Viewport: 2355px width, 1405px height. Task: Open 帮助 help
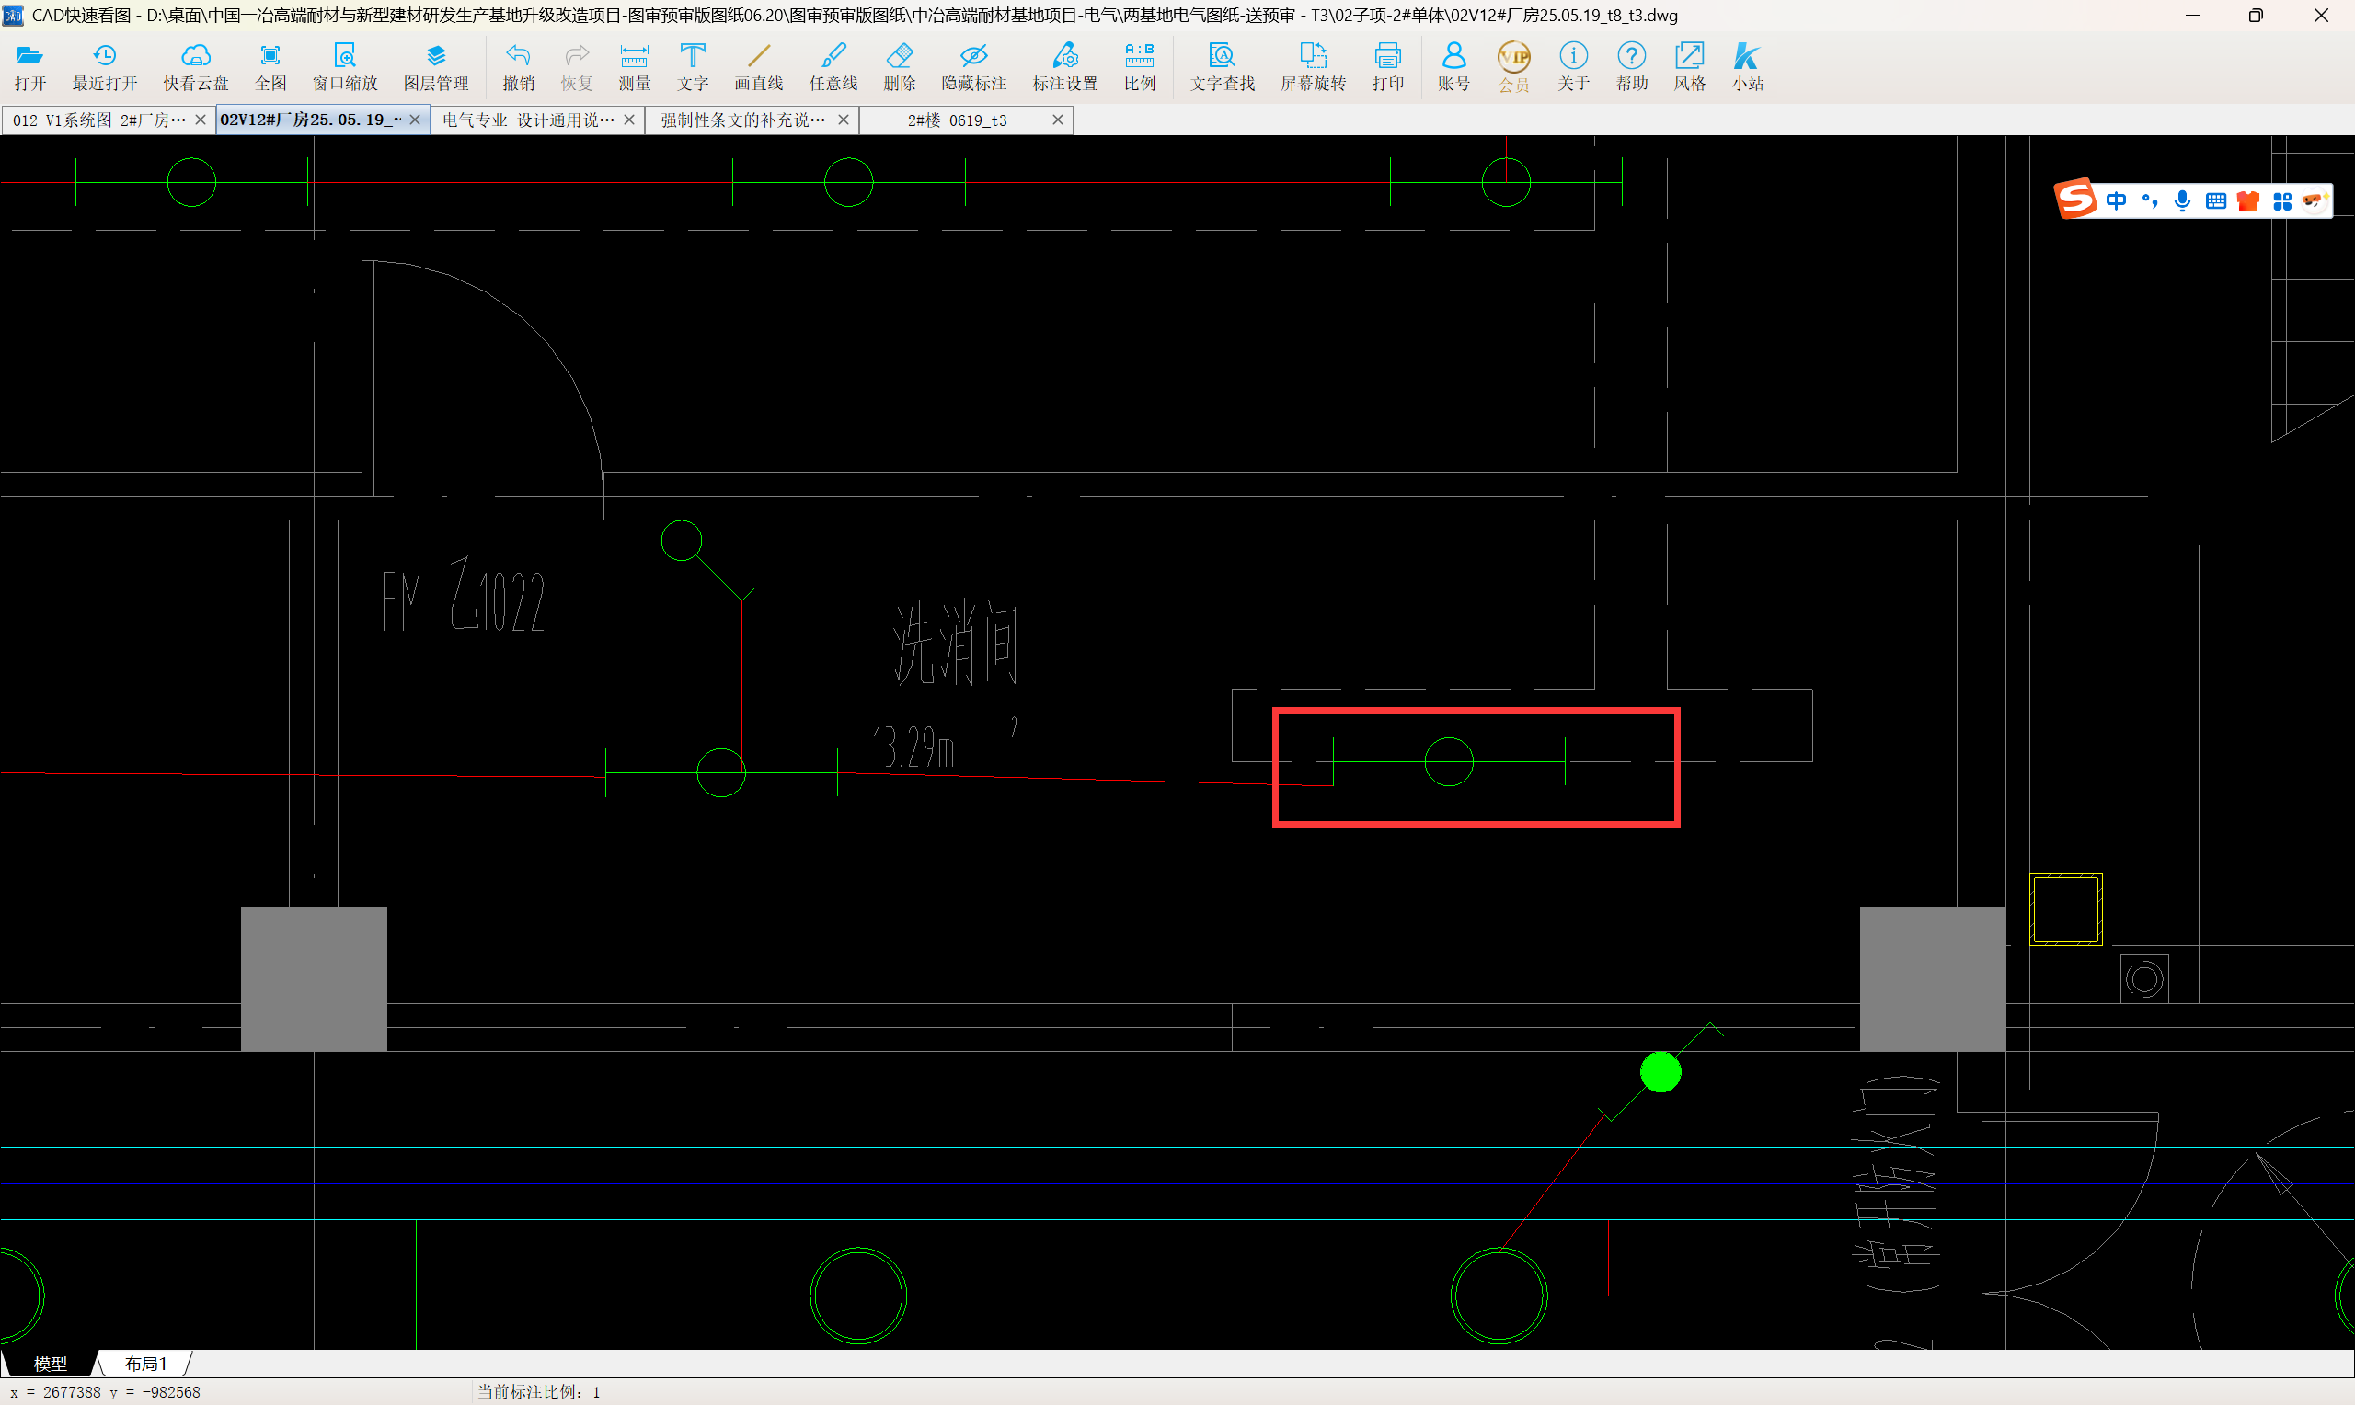click(1632, 67)
